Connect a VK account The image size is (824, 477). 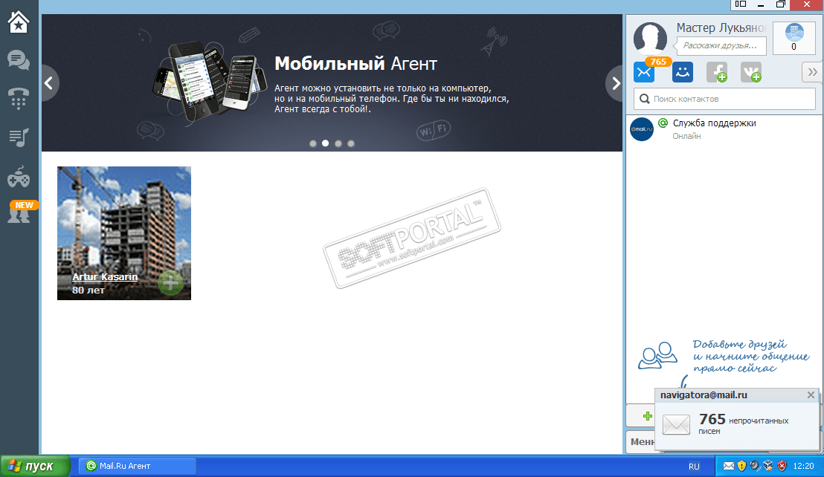coord(751,72)
